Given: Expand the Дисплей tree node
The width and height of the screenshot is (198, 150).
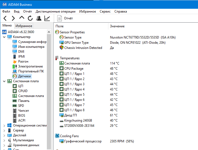Looking at the screenshot, I should click(4, 136).
